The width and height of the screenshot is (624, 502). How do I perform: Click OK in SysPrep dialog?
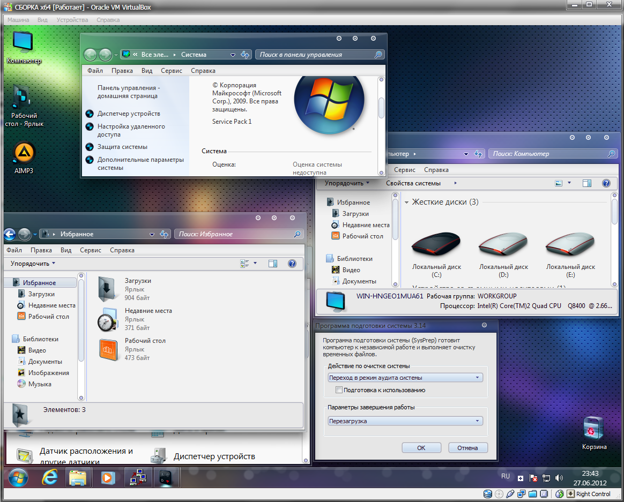pyautogui.click(x=421, y=448)
